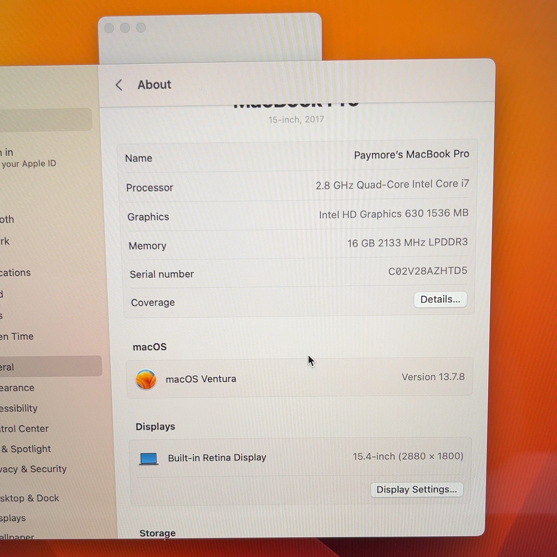This screenshot has width=557, height=557.
Task: Open Bluetooth settings in sidebar
Action: [7, 219]
